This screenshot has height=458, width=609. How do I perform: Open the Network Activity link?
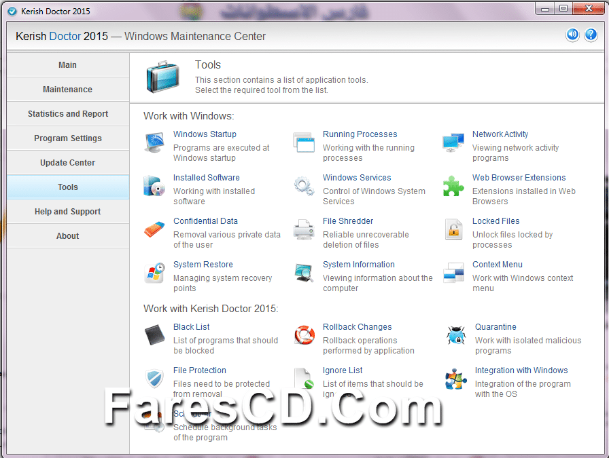coord(500,134)
